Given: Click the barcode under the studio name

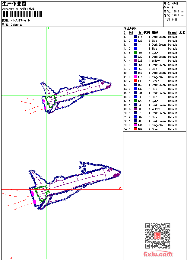Looking at the screenshot, I should 22,14.
